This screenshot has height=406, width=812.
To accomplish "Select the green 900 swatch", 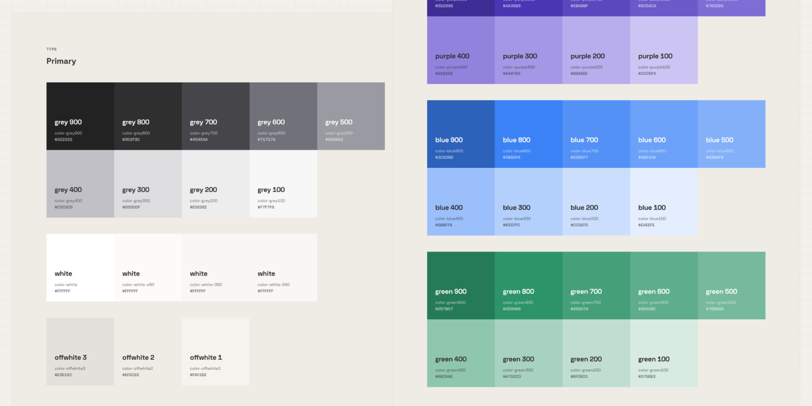I will tap(461, 285).
